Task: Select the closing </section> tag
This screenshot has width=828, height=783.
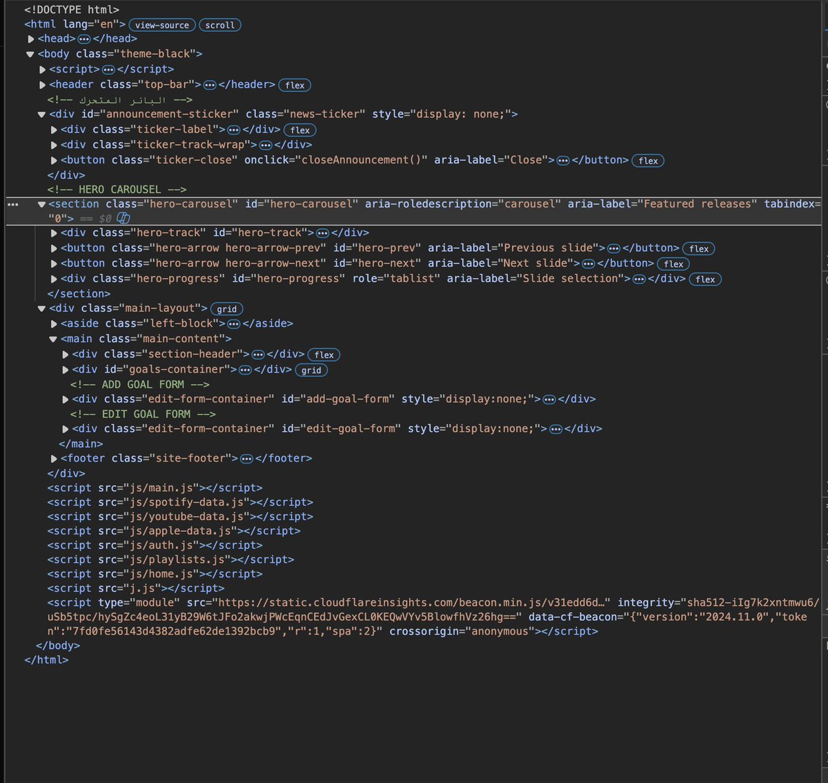Action: click(x=79, y=294)
